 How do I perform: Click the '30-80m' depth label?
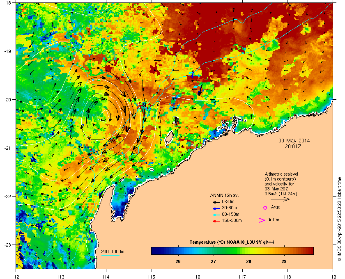[229, 208]
